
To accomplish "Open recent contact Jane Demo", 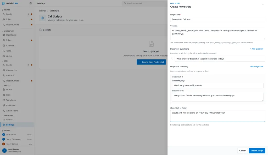I will coord(17,135).
